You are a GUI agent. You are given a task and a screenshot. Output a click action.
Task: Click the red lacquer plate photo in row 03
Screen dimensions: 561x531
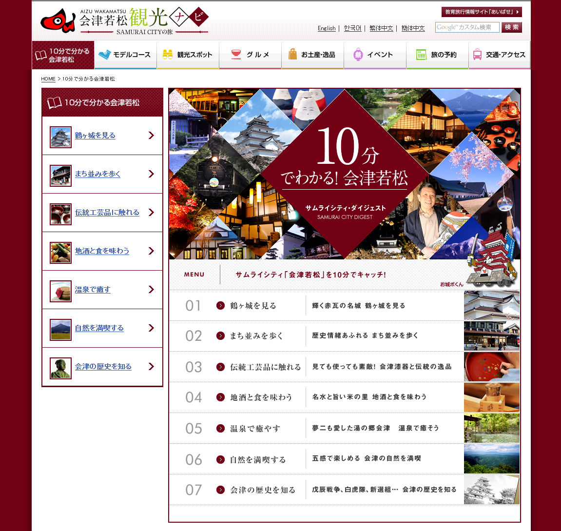coord(492,367)
